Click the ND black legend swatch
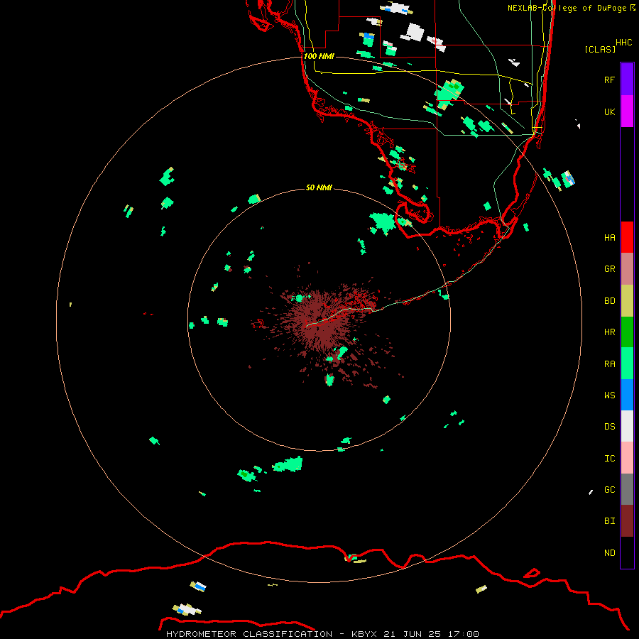Viewport: 639px width, 639px height. coord(627,552)
